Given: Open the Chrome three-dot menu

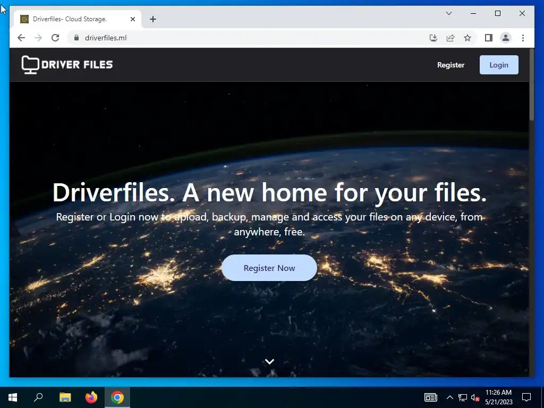Looking at the screenshot, I should [523, 38].
